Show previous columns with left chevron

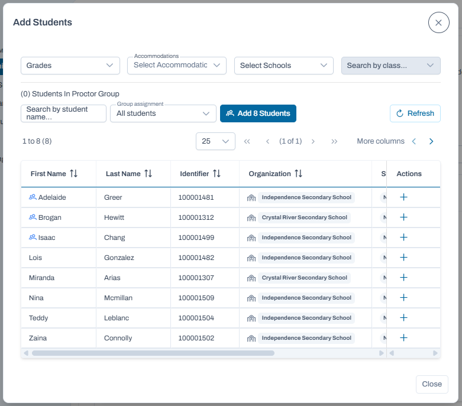tap(414, 141)
